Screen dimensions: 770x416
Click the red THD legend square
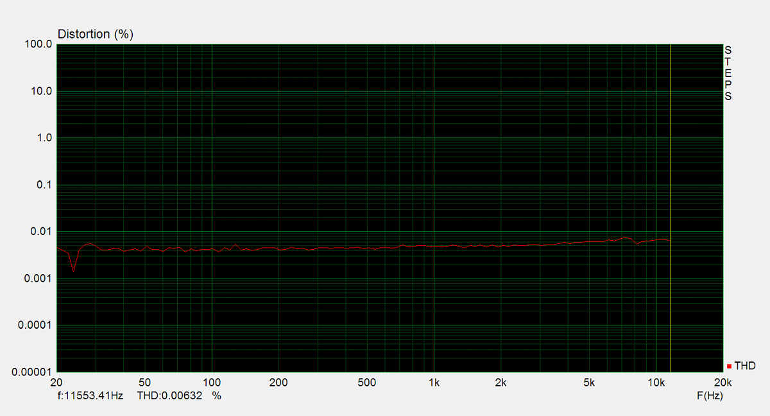coord(730,367)
